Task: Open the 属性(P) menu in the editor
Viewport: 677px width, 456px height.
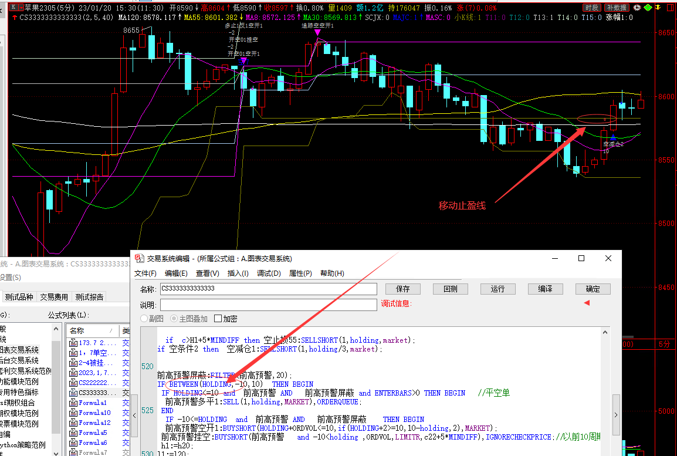Action: pyautogui.click(x=300, y=273)
